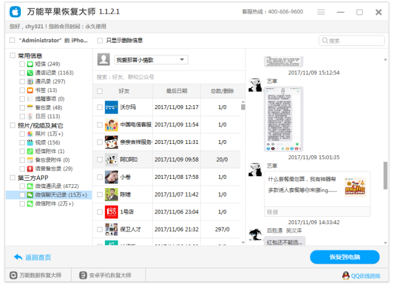Click the 短信附件 attachment icon
Viewport: 394px width, 284px height.
point(30,151)
